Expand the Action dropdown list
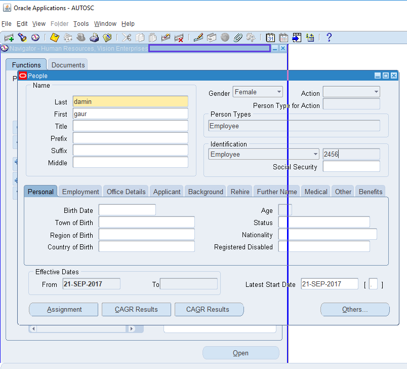Viewport: 407px width, 369px height. point(377,92)
